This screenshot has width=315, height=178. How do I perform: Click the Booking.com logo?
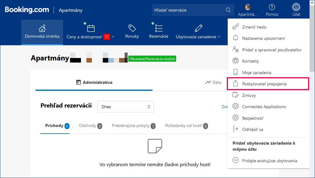click(27, 10)
